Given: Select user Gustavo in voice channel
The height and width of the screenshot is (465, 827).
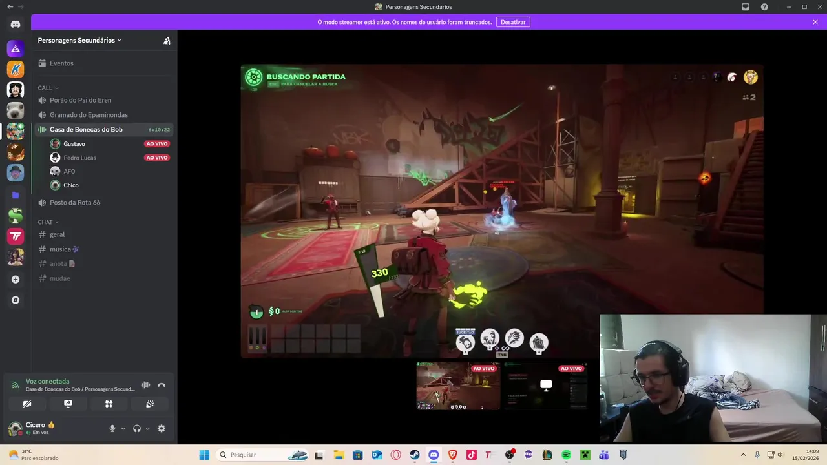Looking at the screenshot, I should [110, 144].
